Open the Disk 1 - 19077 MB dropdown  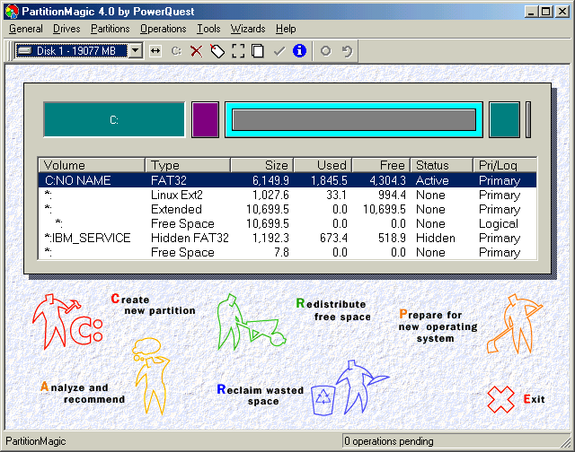click(136, 50)
